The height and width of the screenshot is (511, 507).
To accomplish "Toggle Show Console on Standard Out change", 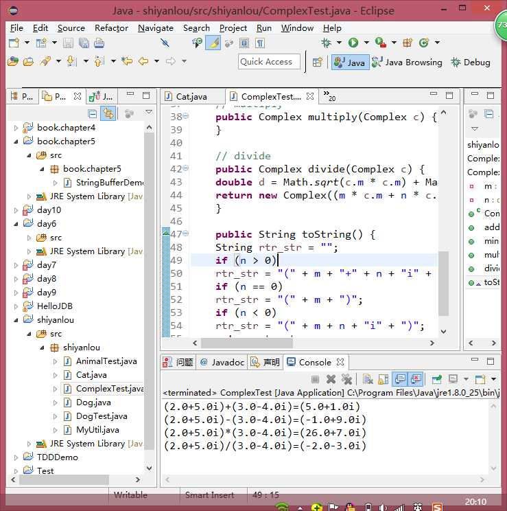I will pyautogui.click(x=400, y=379).
